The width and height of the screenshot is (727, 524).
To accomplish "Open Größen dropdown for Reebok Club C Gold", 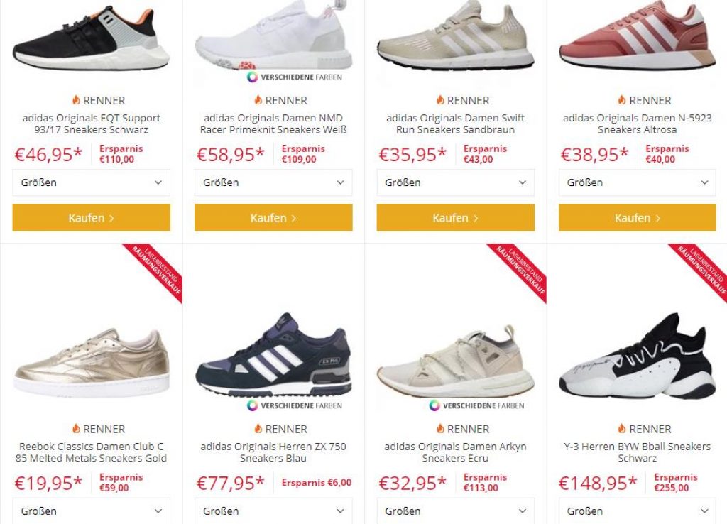I will click(92, 511).
